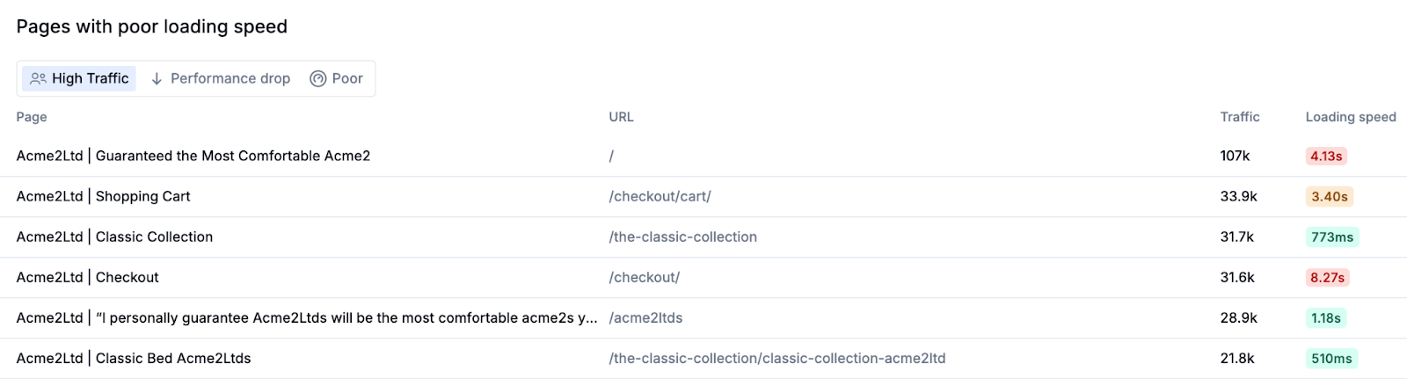Click the orange 3.40s loading speed badge
This screenshot has width=1407, height=379.
click(1329, 196)
